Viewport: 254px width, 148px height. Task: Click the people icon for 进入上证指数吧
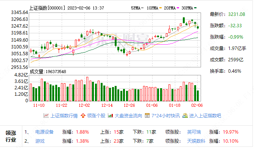pos(185,115)
